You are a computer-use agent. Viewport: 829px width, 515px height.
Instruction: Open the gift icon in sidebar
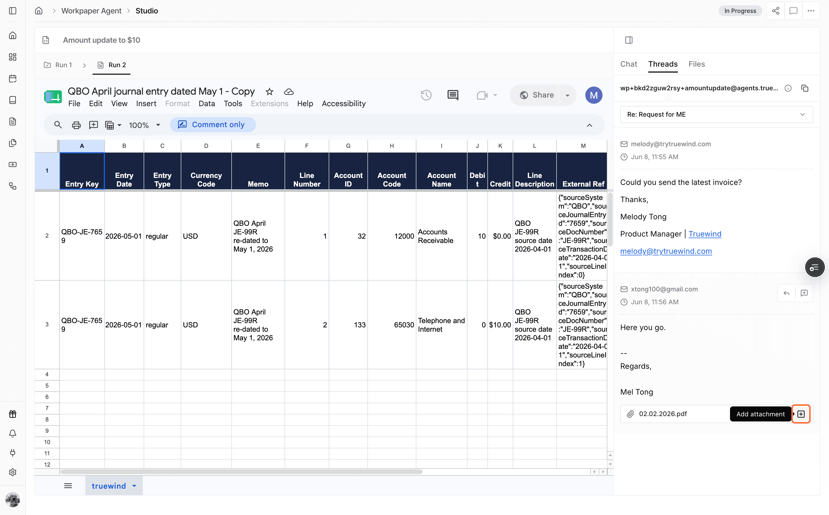[13, 414]
